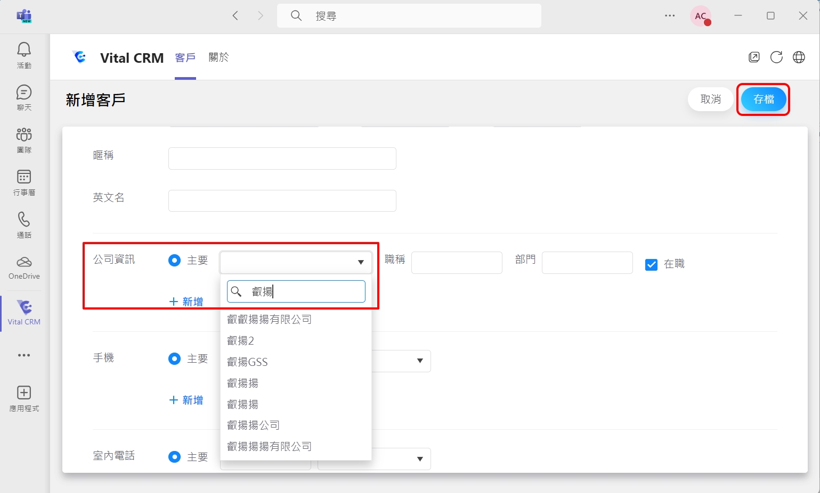Screen dimensions: 820x493
Task: Uncheck the 在職 checkbox
Action: tap(651, 264)
